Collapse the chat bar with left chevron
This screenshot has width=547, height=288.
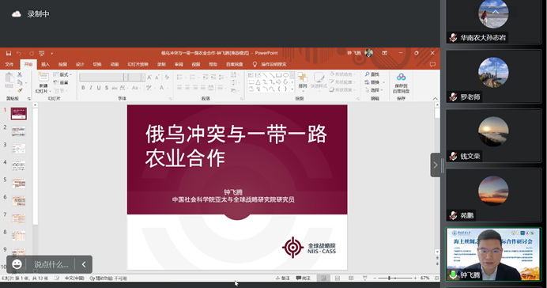click(x=84, y=264)
